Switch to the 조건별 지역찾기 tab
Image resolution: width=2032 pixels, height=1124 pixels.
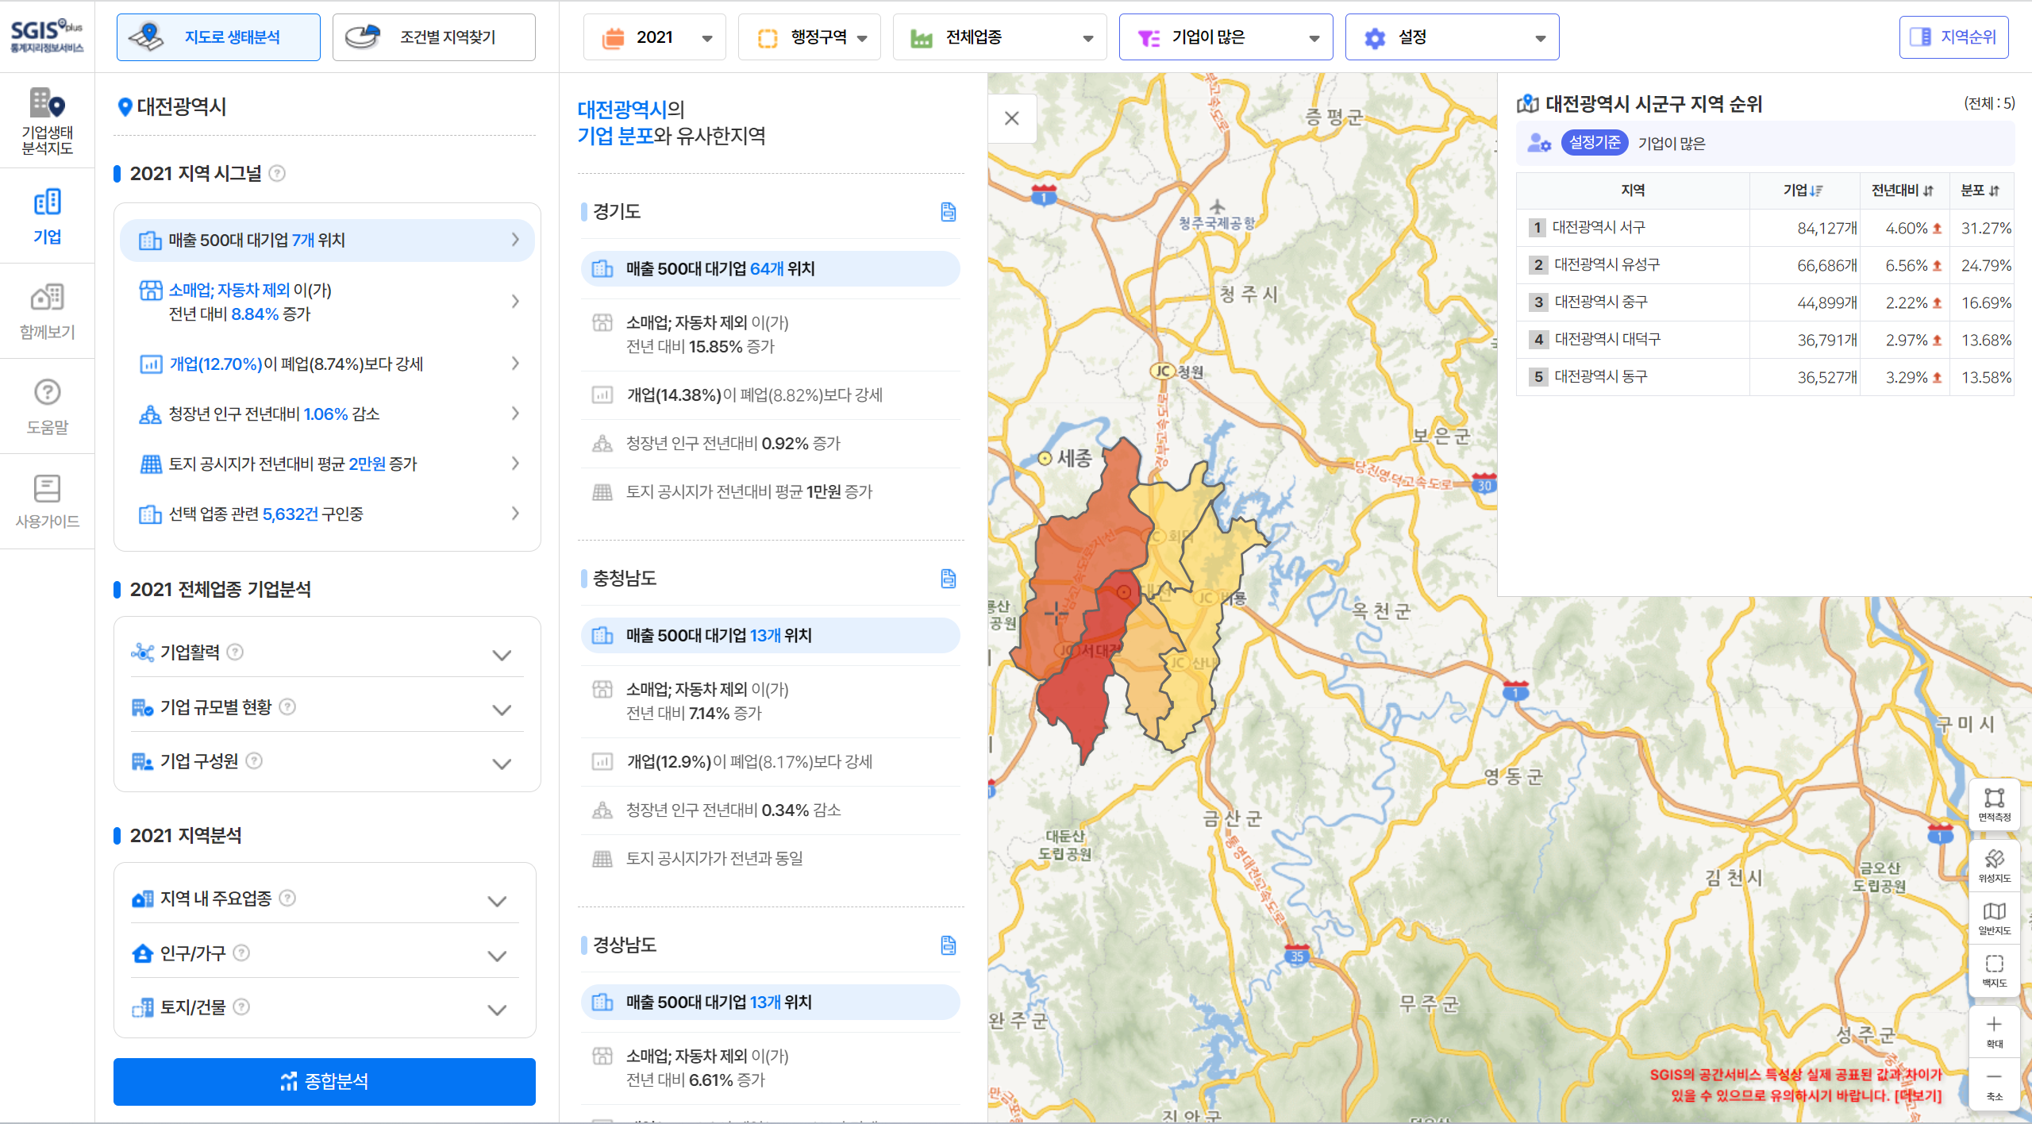[x=433, y=37]
